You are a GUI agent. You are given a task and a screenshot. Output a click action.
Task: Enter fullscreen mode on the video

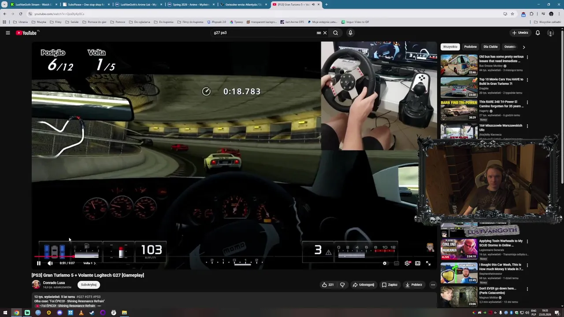428,263
